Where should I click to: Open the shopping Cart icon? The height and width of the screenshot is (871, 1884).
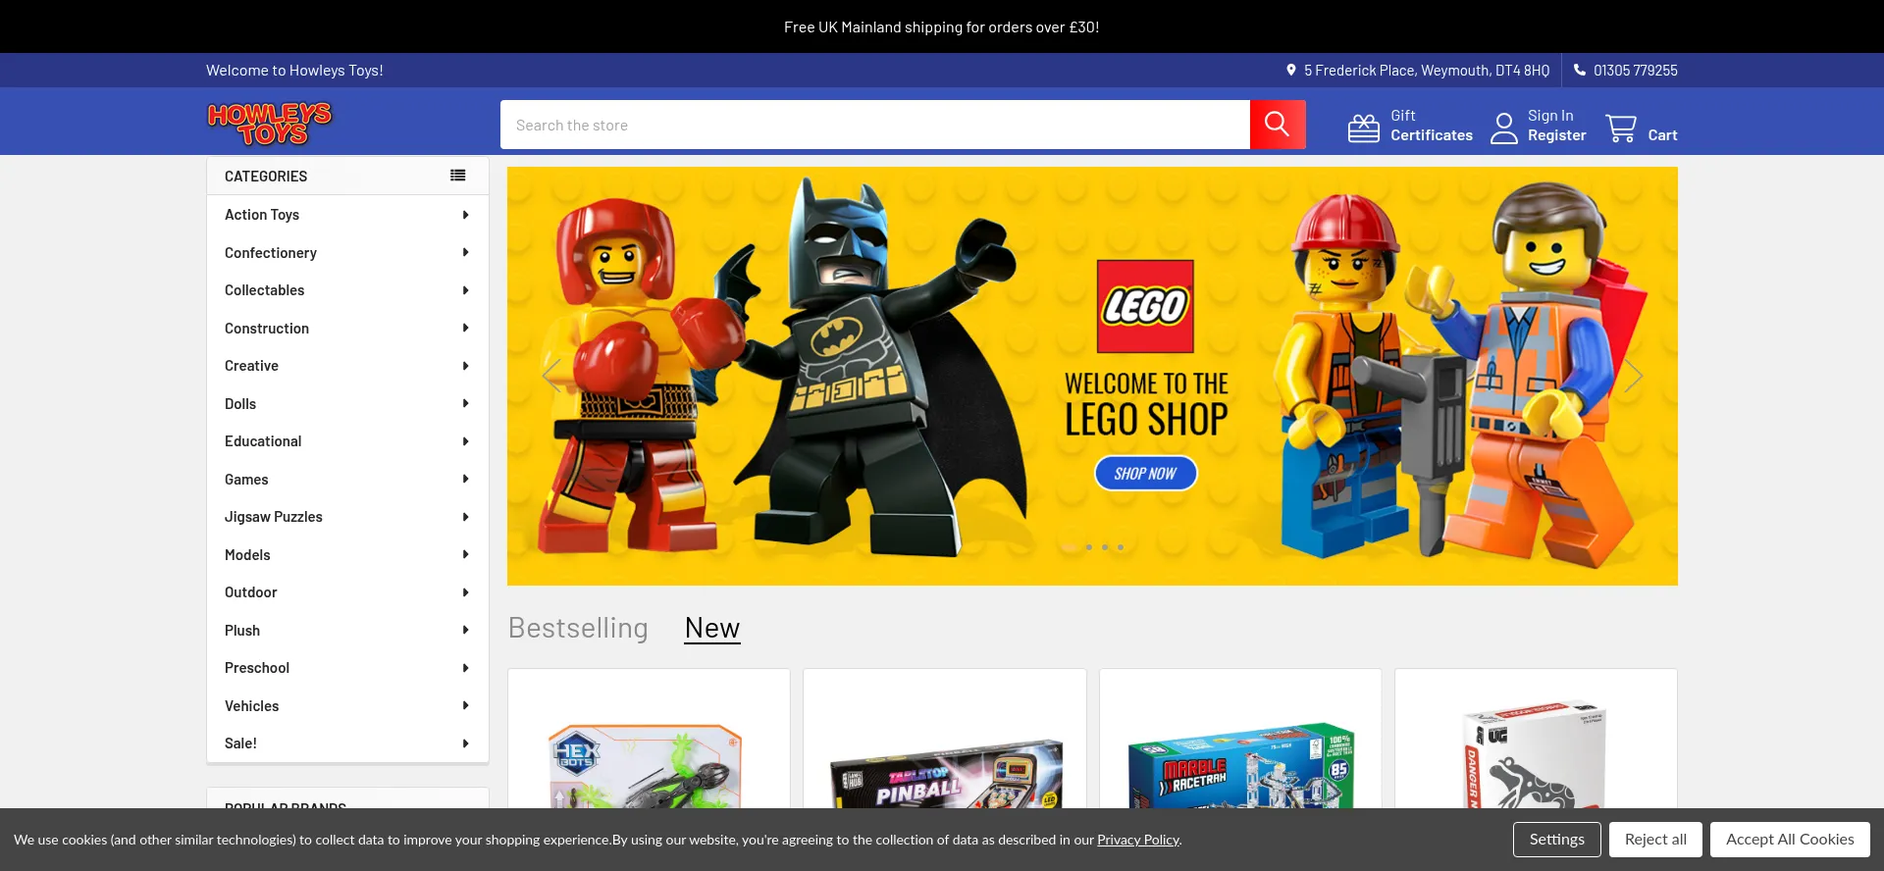click(x=1621, y=128)
